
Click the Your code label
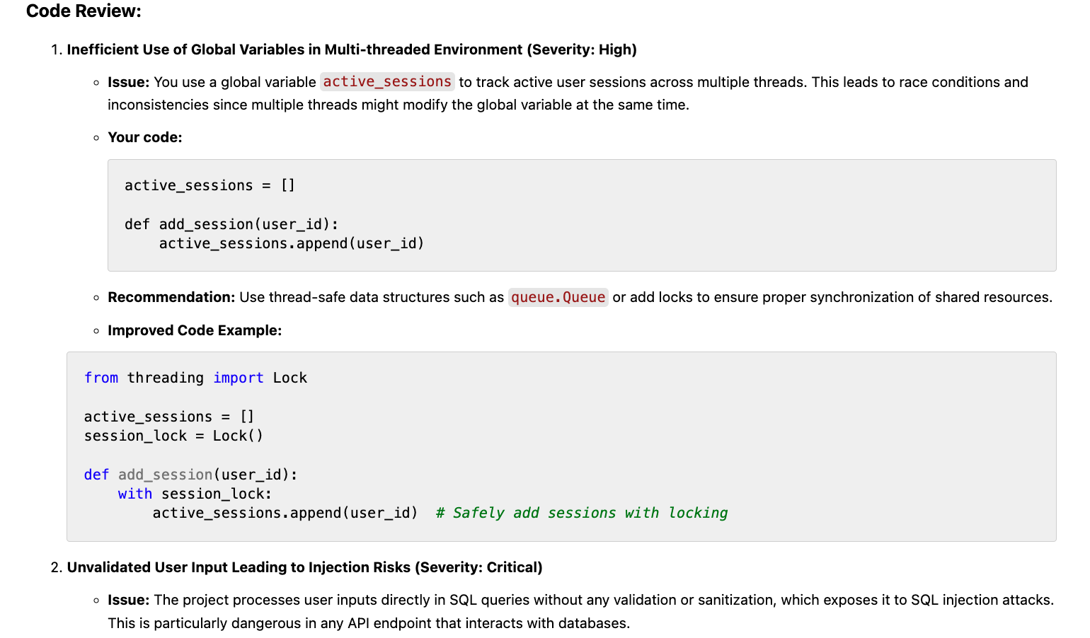(x=144, y=137)
